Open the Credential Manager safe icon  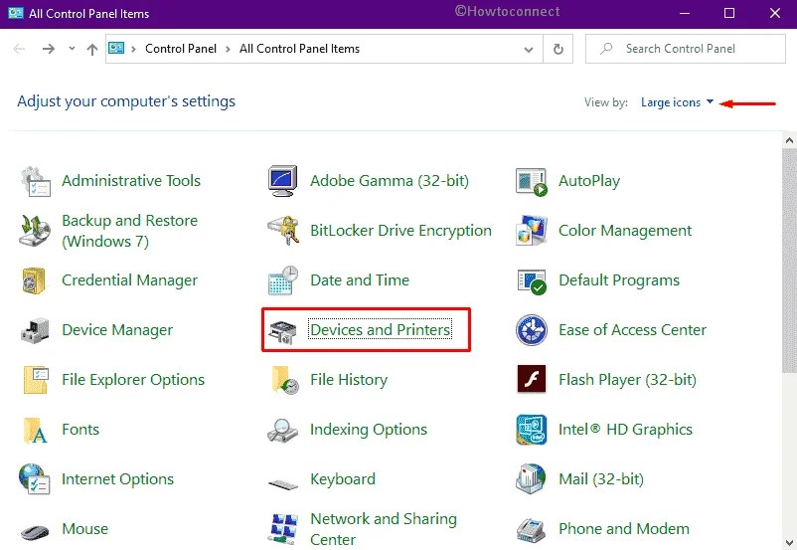34,280
